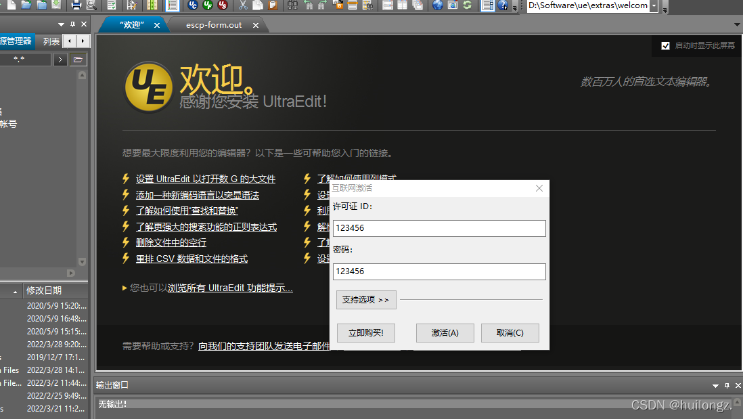Select the 列表 panel tab
743x419 pixels.
tap(51, 41)
